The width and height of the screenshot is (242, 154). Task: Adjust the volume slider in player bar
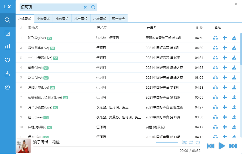click(167, 142)
